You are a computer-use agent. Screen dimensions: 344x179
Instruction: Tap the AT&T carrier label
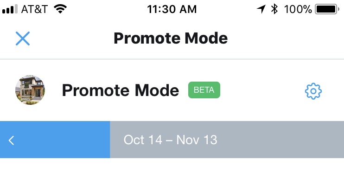pos(34,9)
